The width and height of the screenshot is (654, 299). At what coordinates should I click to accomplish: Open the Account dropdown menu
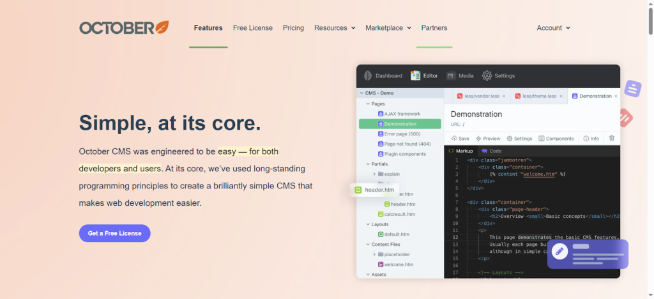pos(554,28)
